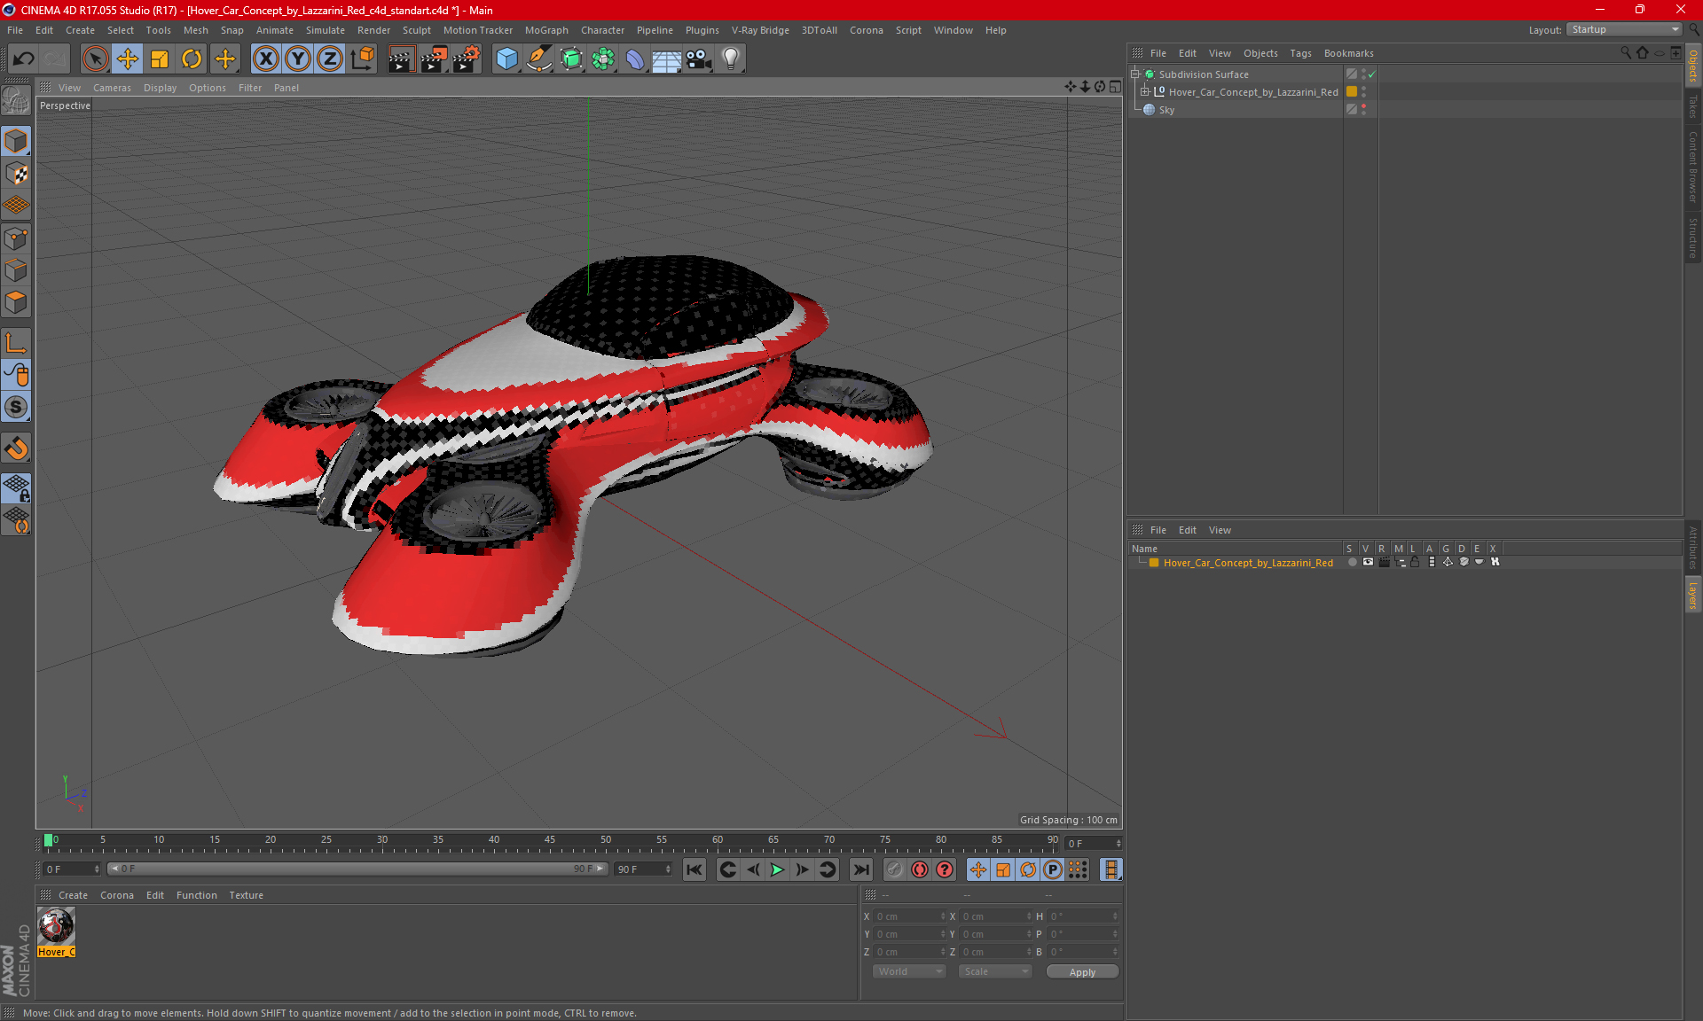This screenshot has height=1021, width=1703.
Task: Open the Scale mode dropdown
Action: point(995,971)
